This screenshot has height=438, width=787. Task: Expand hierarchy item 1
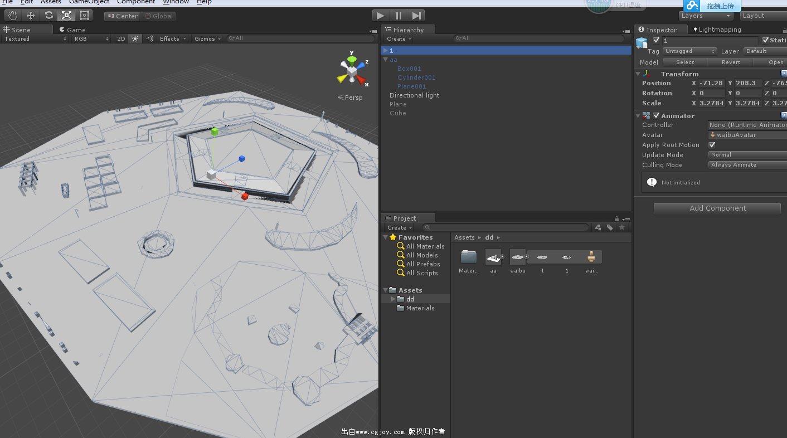386,51
